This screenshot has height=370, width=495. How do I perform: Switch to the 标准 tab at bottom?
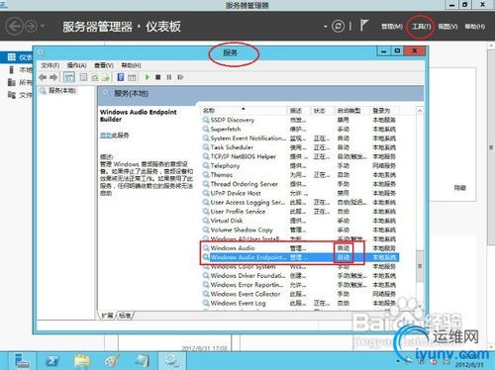[x=125, y=316]
